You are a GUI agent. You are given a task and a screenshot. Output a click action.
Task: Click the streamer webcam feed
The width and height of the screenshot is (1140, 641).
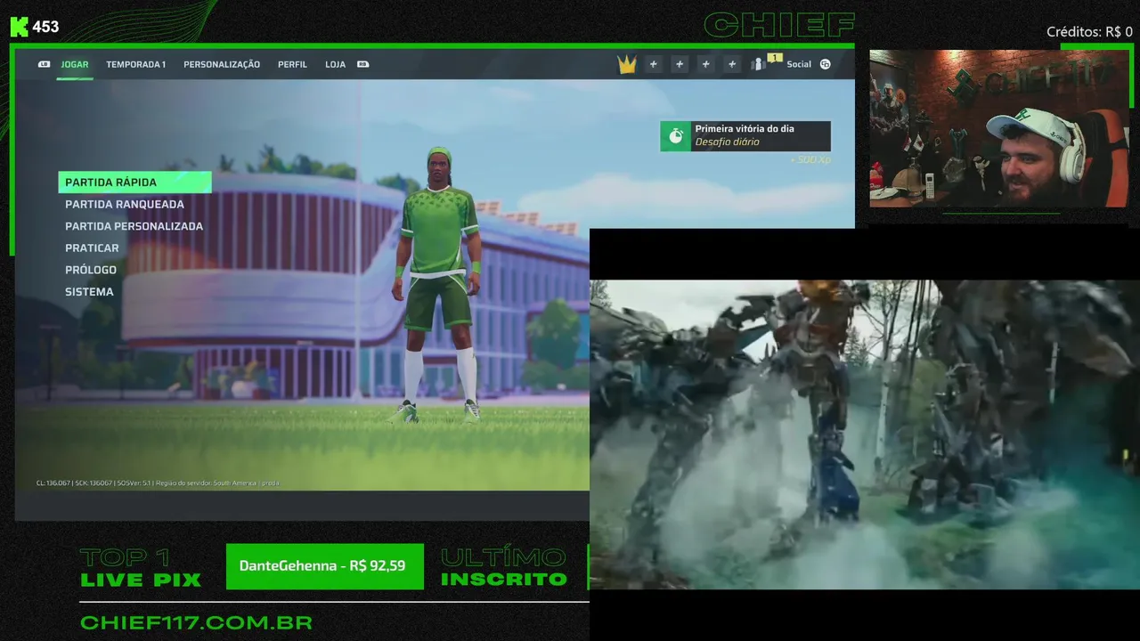(x=998, y=128)
